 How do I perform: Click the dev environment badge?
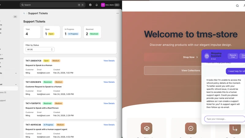117,5
